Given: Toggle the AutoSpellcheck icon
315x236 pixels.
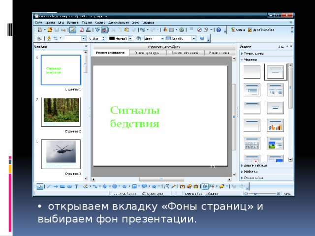Looking at the screenshot, I should pyautogui.click(x=104, y=30).
